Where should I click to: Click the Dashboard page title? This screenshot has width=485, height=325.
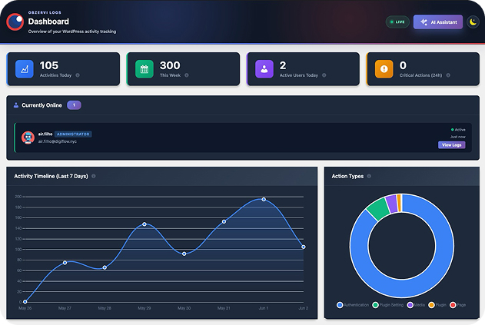[48, 22]
